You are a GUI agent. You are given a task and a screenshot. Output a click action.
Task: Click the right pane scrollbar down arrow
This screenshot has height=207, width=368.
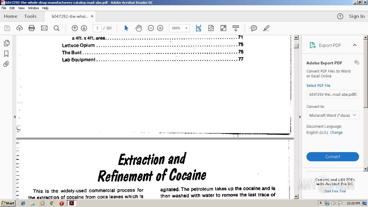366,169
